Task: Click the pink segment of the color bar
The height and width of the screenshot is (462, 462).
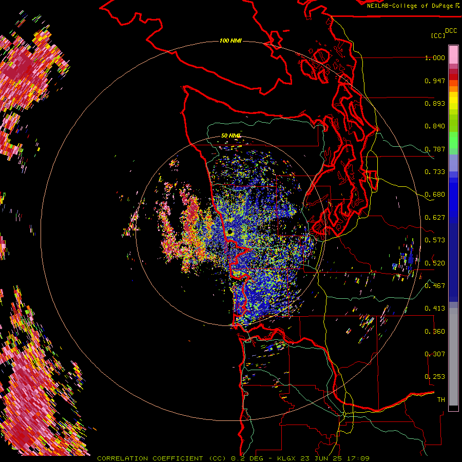Action: point(453,54)
